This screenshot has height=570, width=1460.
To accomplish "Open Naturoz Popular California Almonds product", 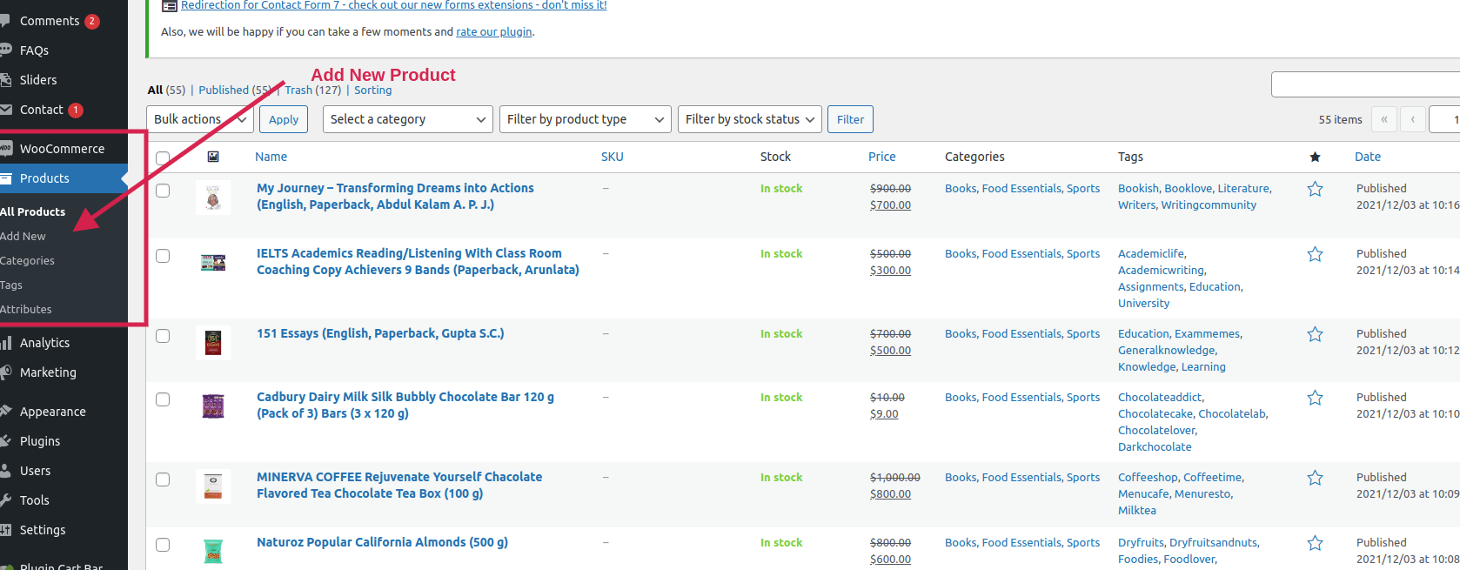I will pyautogui.click(x=382, y=542).
